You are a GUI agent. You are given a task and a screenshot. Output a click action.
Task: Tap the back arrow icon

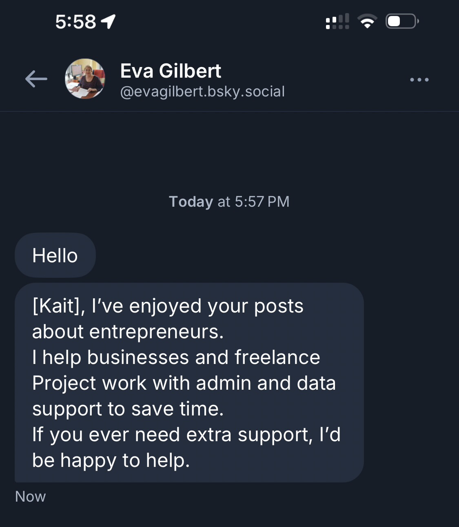36,79
